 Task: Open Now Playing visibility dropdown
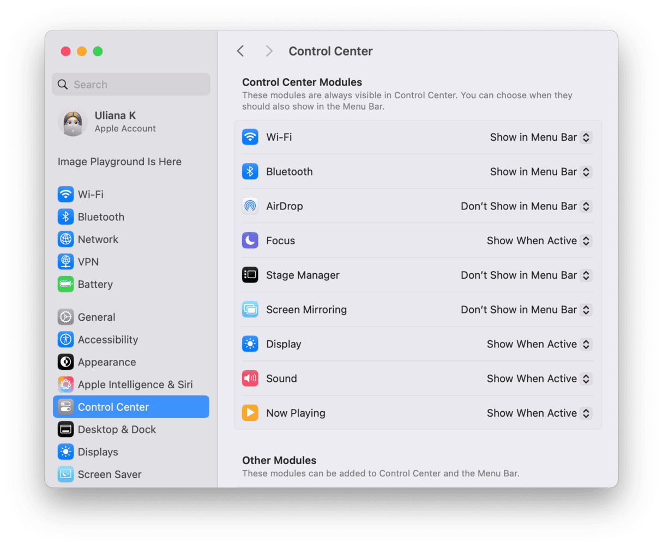pyautogui.click(x=539, y=413)
